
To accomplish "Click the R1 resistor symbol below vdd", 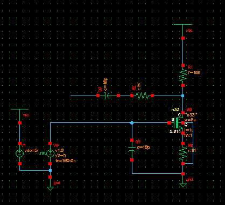I will (183, 76).
